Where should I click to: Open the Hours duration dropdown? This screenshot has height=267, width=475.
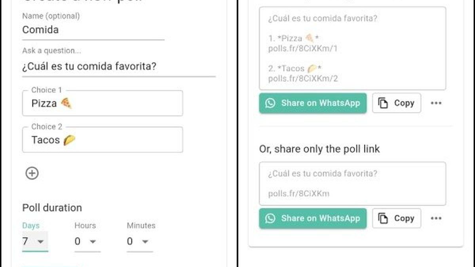tap(87, 241)
